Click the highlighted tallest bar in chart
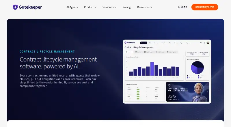This screenshot has height=127, width=231. [152, 69]
